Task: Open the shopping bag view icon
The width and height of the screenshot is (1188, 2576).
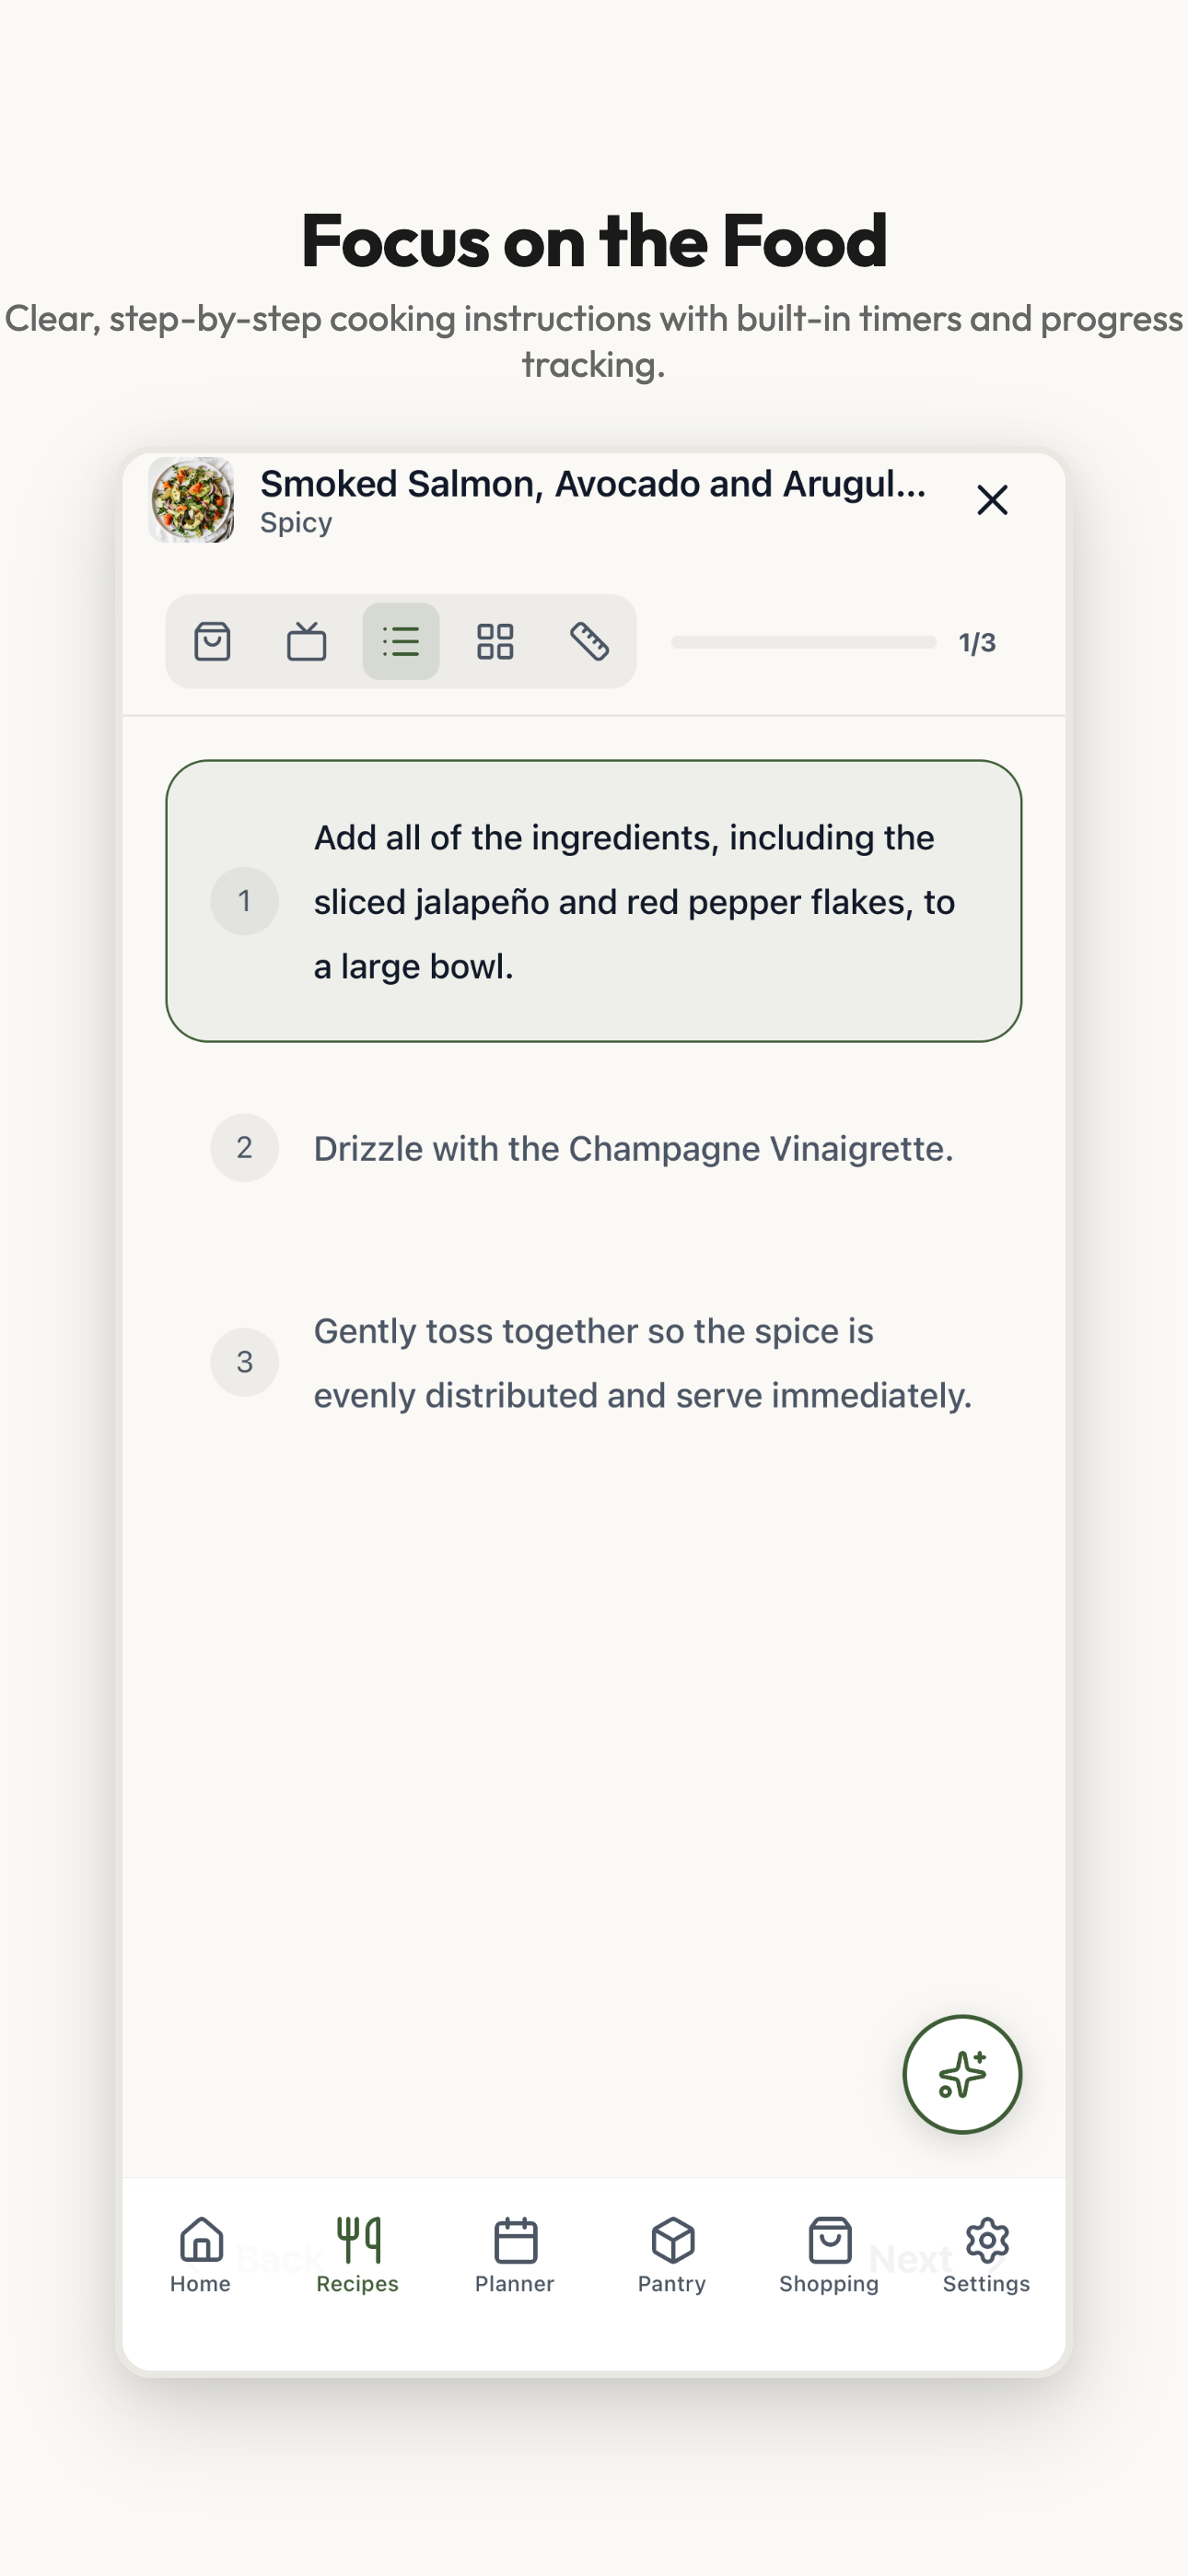Action: (212, 641)
